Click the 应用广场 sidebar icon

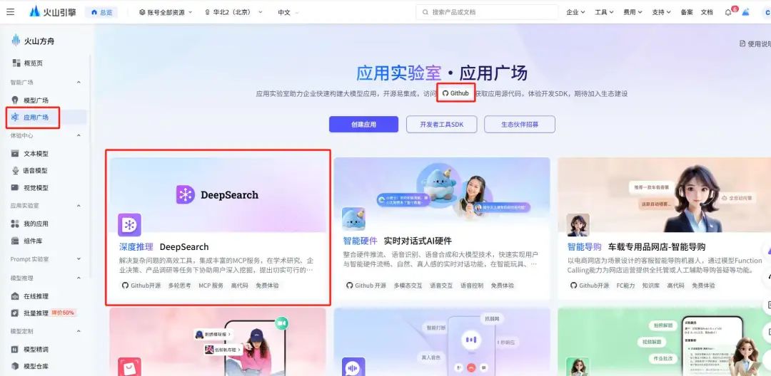click(x=15, y=117)
